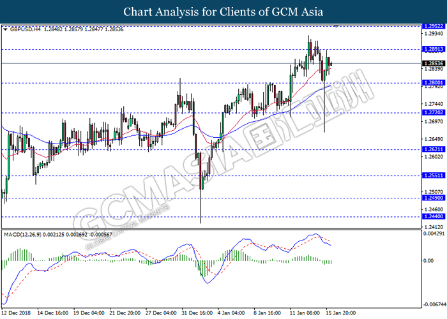Click the 12 Dec 2018 date label
The image size is (447, 319).
[16, 313]
